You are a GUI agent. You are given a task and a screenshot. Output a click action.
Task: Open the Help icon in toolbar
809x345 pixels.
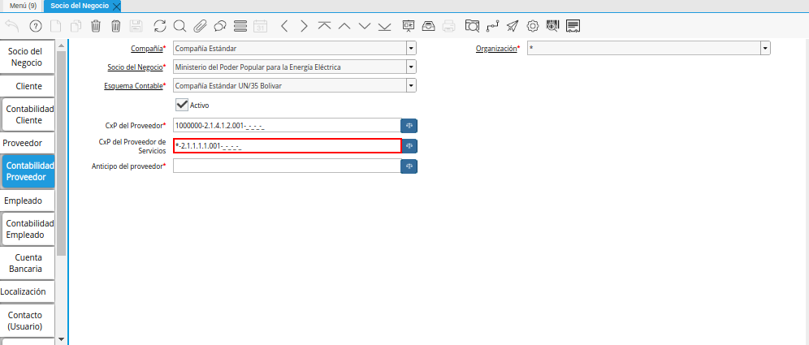[36, 26]
